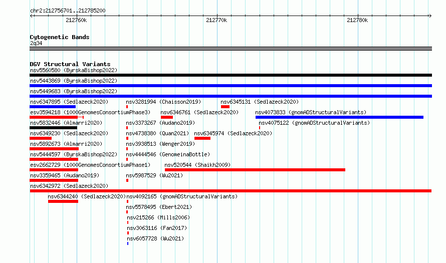Click the red bar under nsv6349230

[41, 138]
